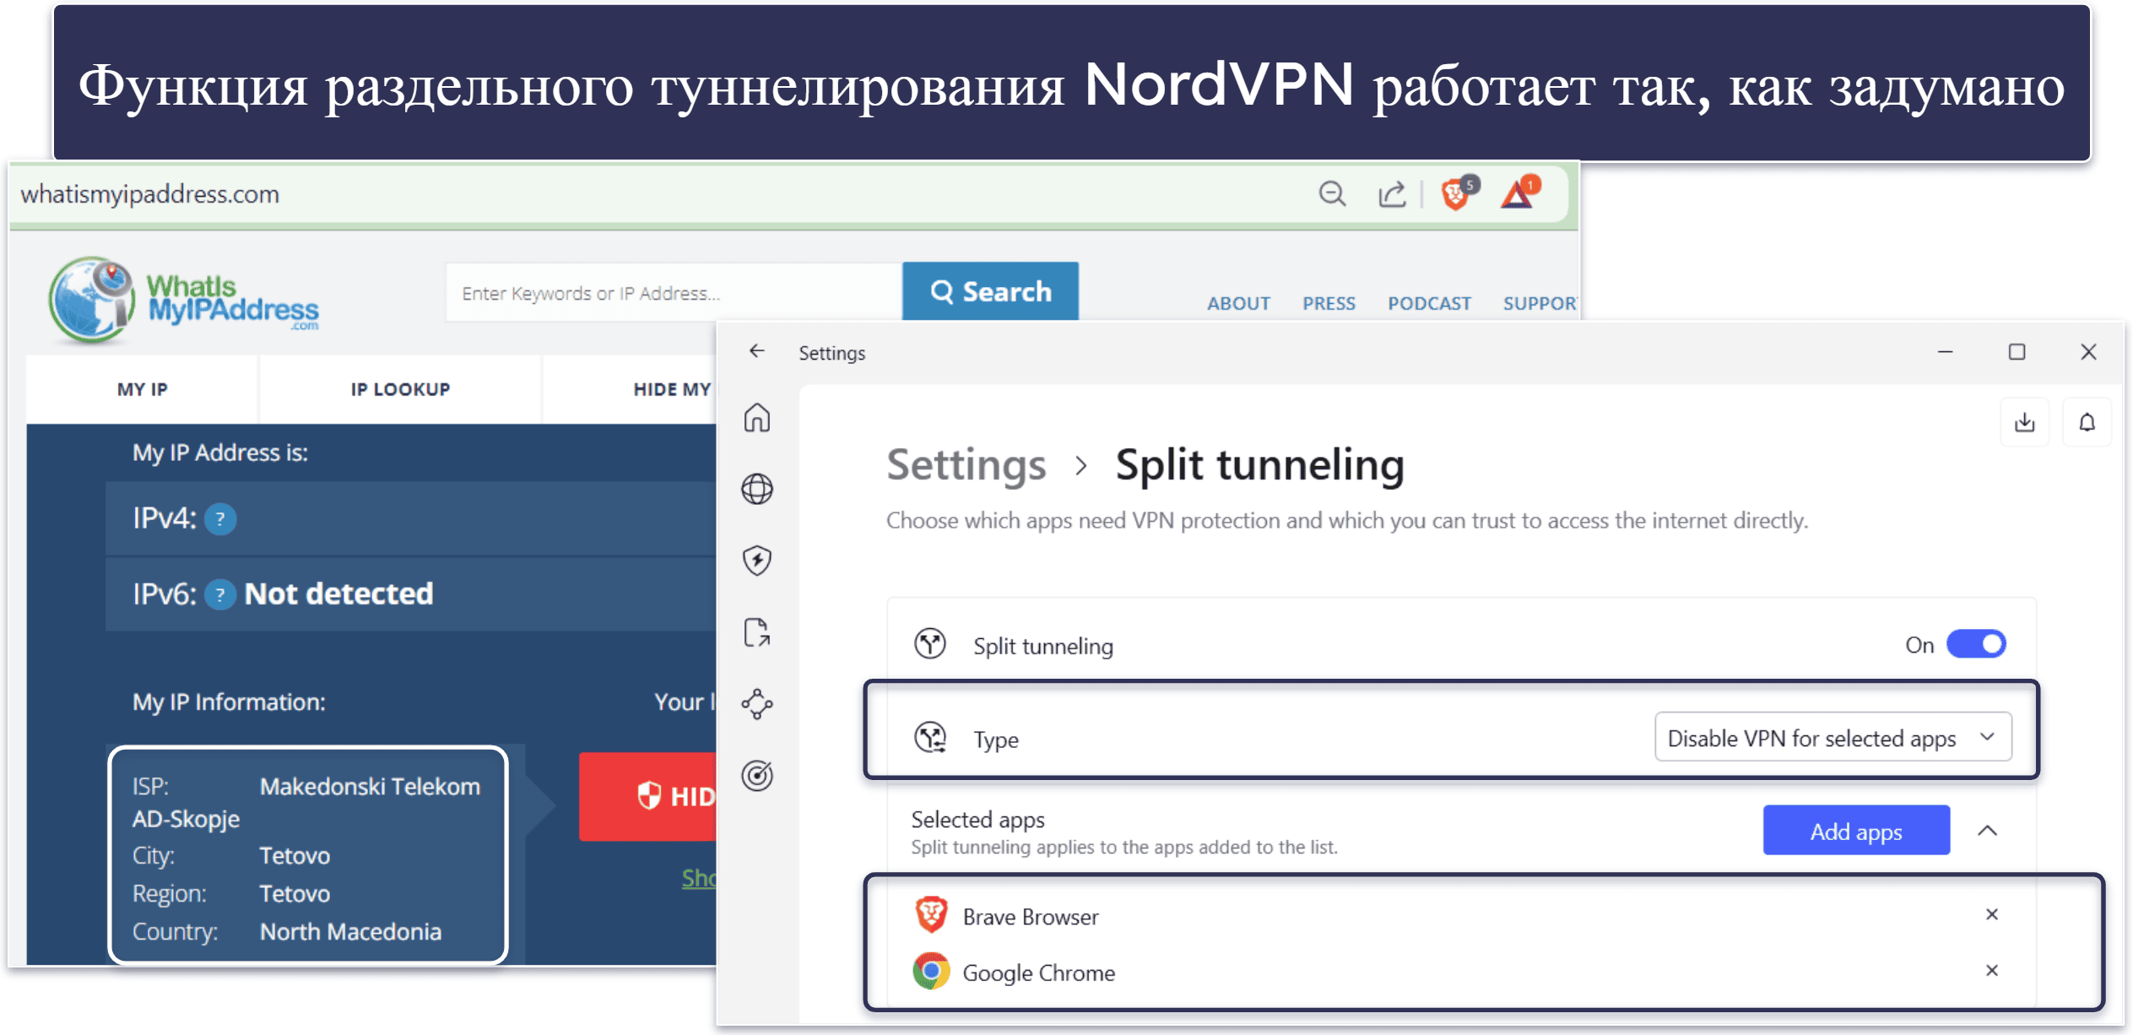Image resolution: width=2133 pixels, height=1035 pixels.
Task: Click the Search button on website
Action: point(990,291)
